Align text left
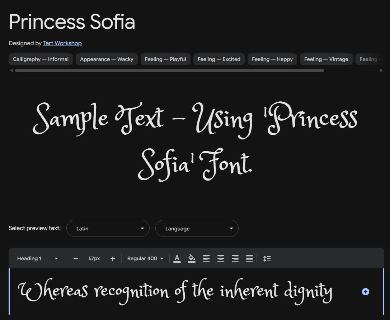The width and height of the screenshot is (390, 320). pyautogui.click(x=206, y=259)
